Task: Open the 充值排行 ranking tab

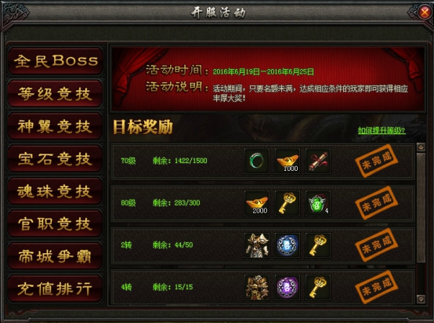Action: pyautogui.click(x=56, y=289)
